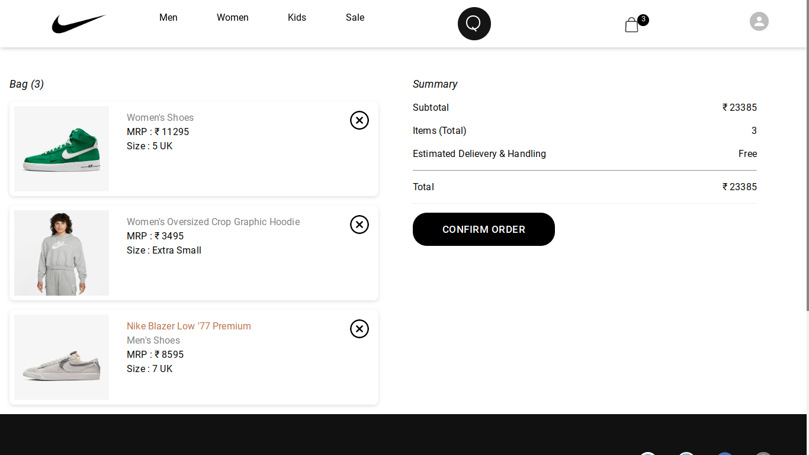Click the Estimated Delievery & Handling label

[x=480, y=154]
